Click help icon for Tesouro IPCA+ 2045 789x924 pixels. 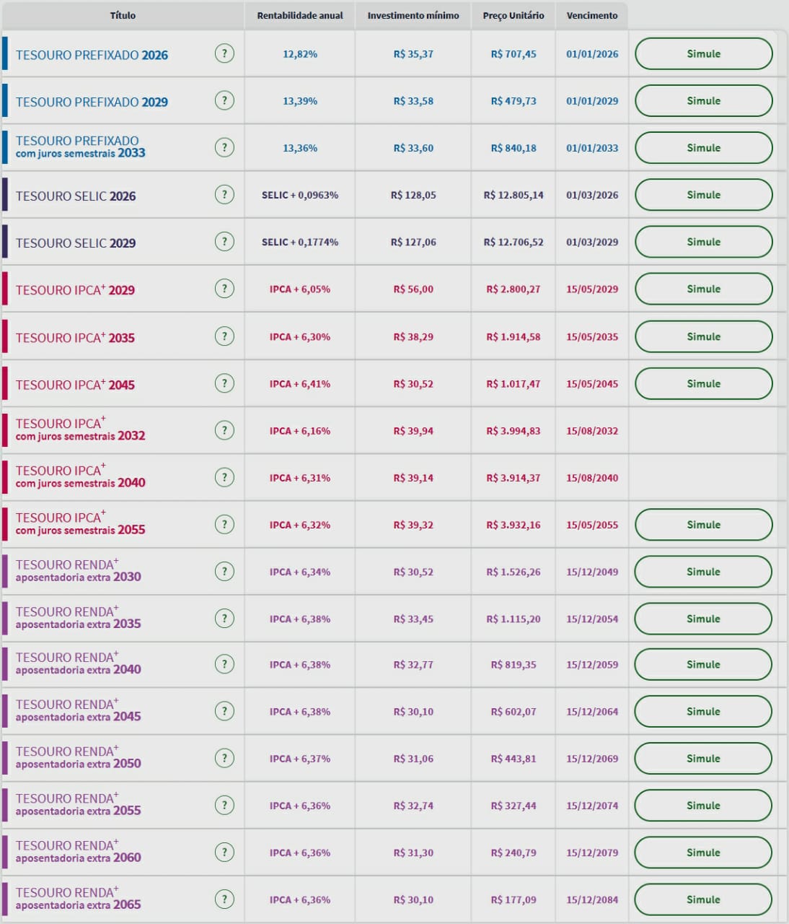click(x=224, y=383)
